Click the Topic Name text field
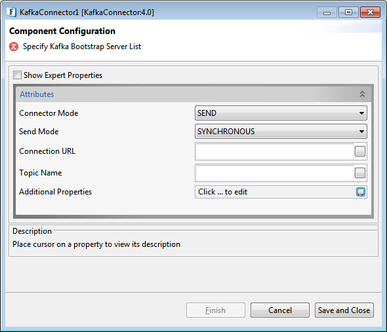Viewport: 387px width, 332px height. coord(275,173)
